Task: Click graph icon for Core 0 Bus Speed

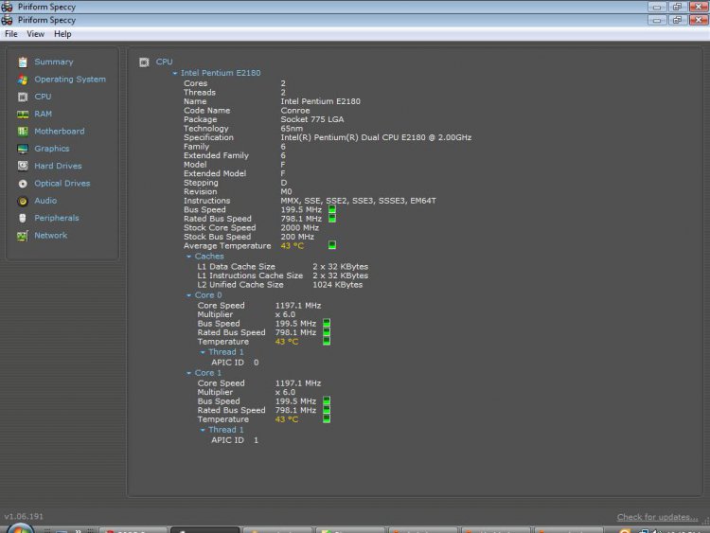Action: point(327,323)
